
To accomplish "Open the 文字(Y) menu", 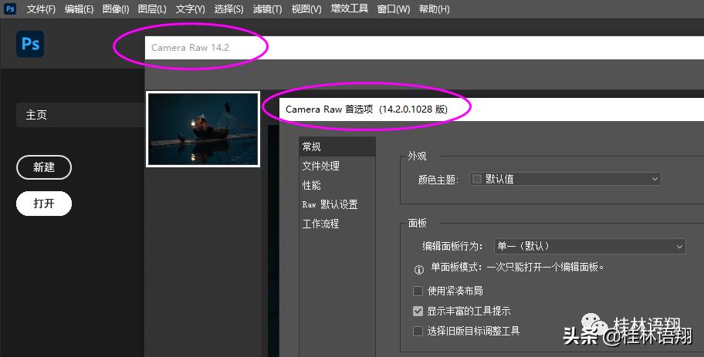I will click(190, 9).
